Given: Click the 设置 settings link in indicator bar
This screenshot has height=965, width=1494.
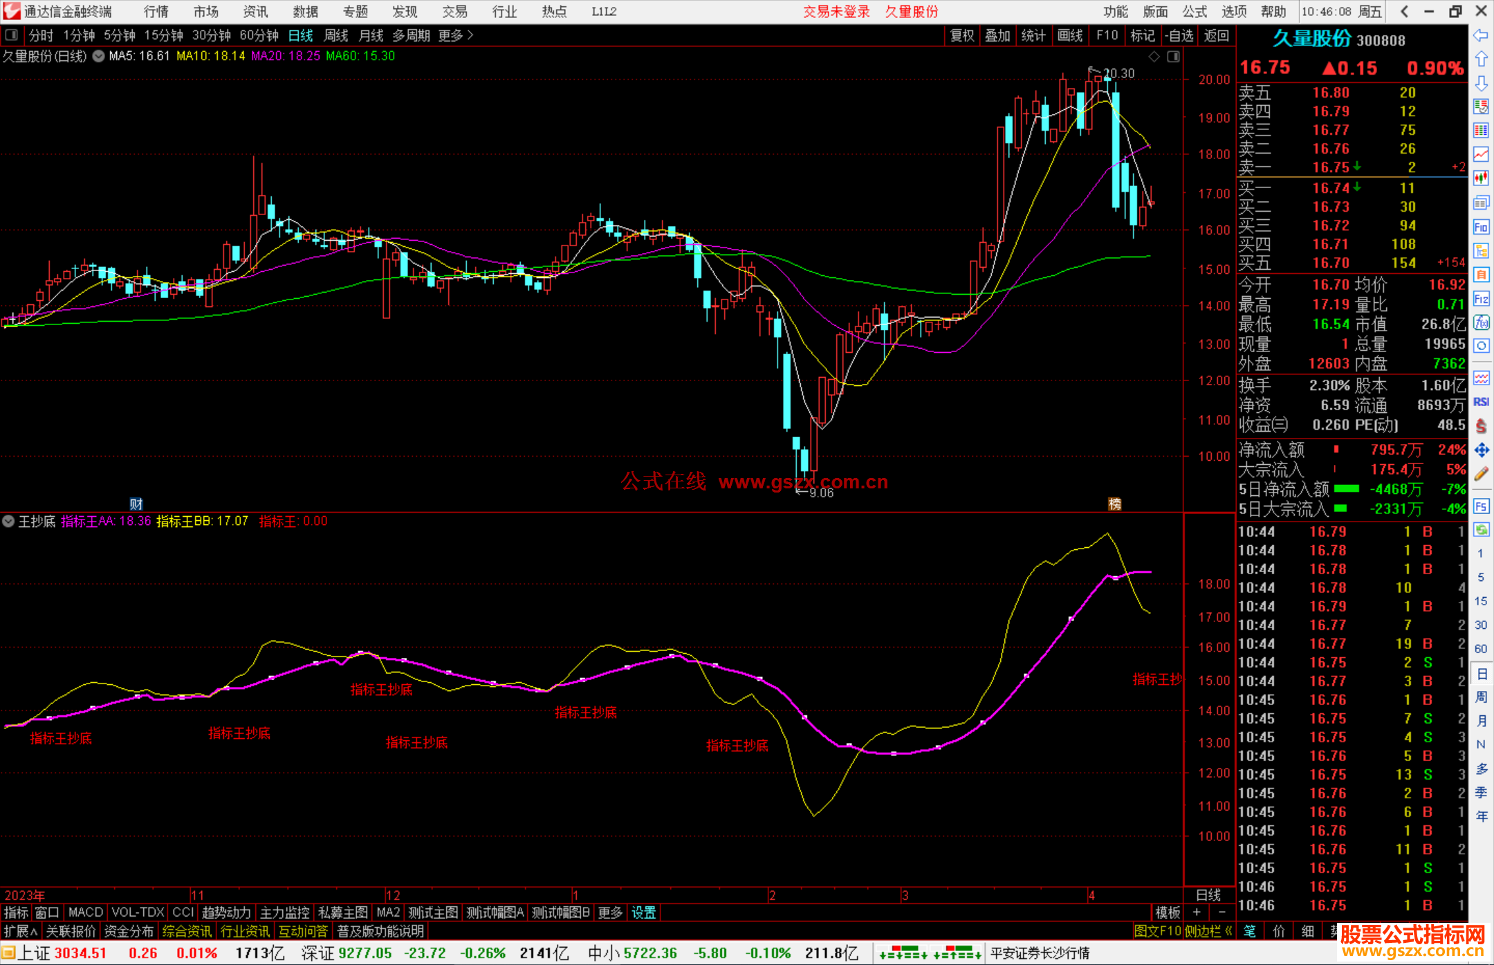Looking at the screenshot, I should coord(643,912).
